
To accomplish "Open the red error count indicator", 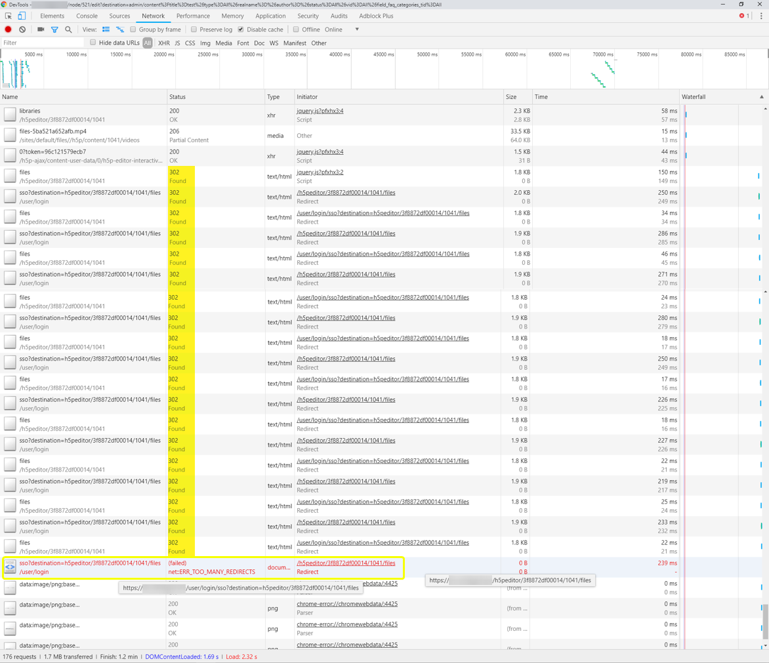I will point(744,16).
